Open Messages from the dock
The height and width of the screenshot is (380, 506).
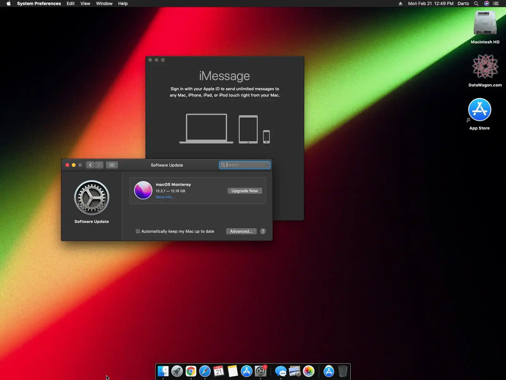point(281,371)
